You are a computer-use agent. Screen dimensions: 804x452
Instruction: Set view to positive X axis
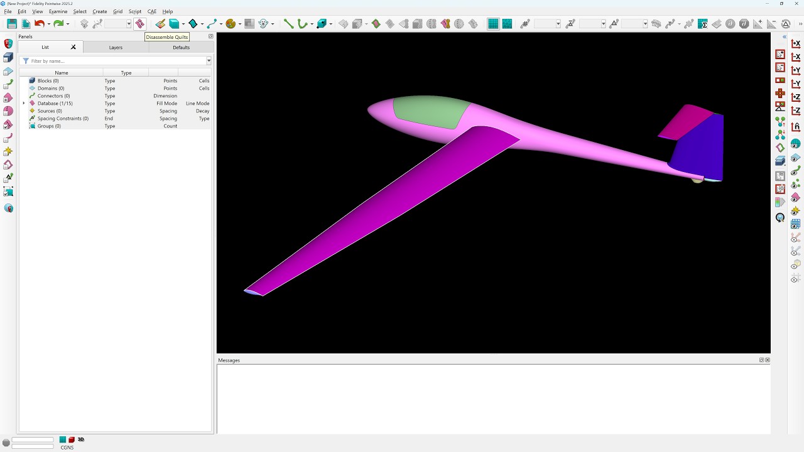pyautogui.click(x=796, y=44)
